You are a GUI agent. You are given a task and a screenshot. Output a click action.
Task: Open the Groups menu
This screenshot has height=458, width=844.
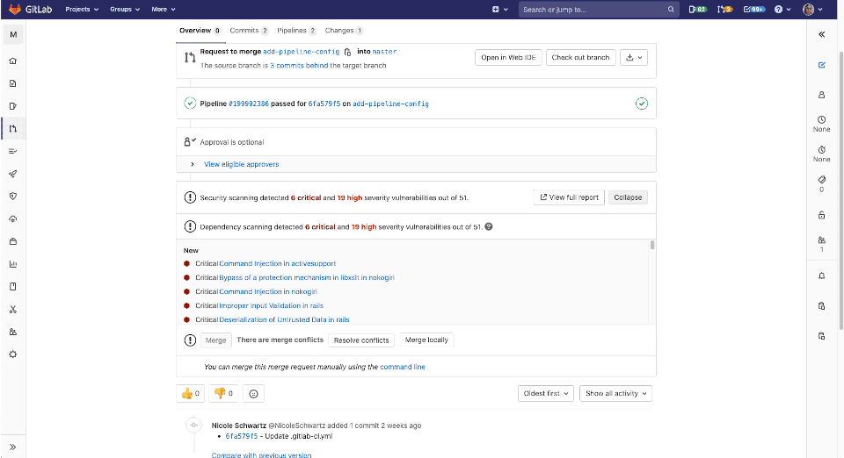coord(125,9)
